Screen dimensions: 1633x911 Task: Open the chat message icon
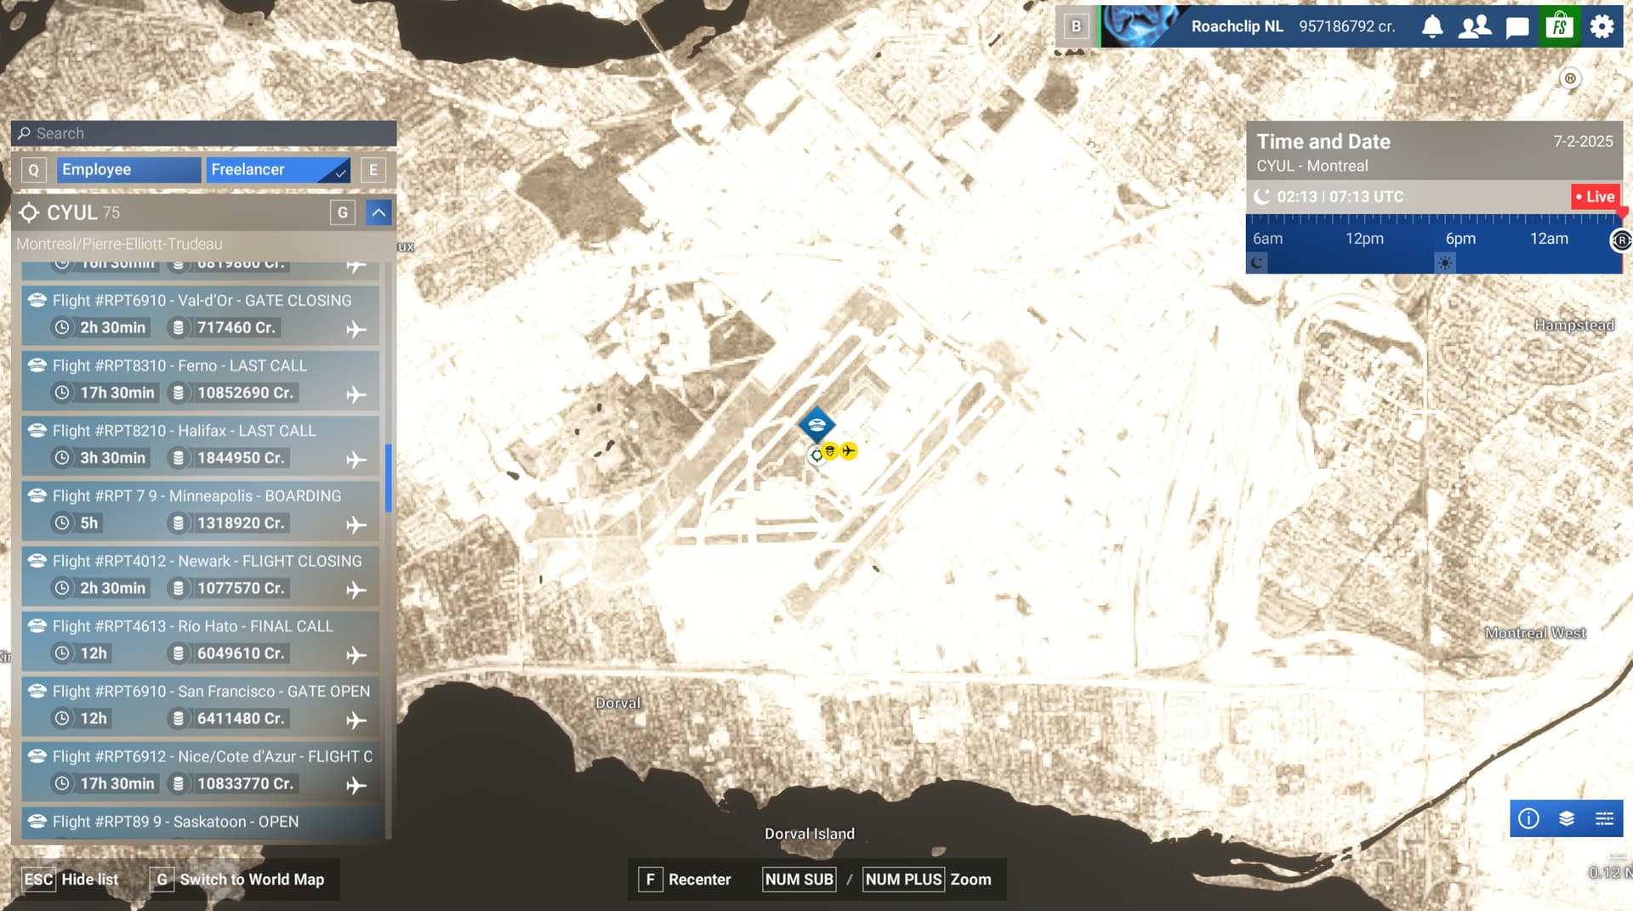1517,27
